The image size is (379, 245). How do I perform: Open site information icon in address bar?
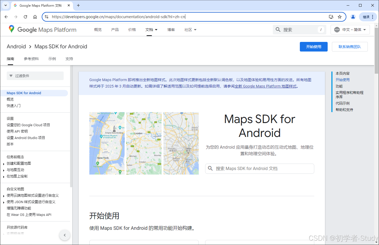coord(47,17)
